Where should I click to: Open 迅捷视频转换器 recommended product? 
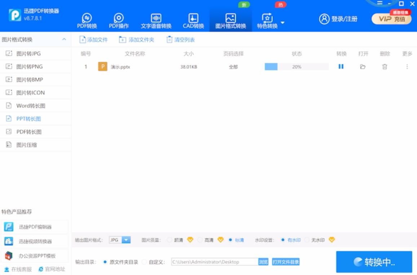click(x=34, y=241)
